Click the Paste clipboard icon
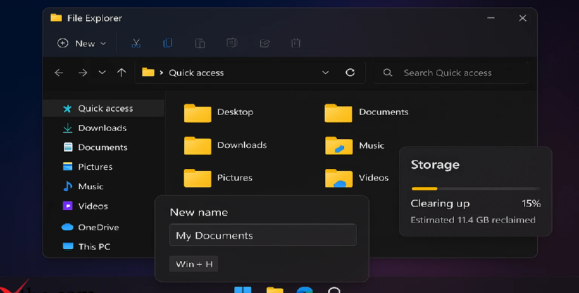 pyautogui.click(x=200, y=43)
